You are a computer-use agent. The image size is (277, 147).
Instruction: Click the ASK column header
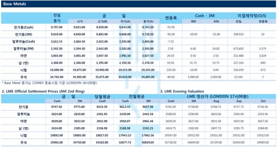[x=216, y=21]
